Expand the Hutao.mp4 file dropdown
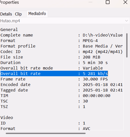The image size is (130, 137). (x=65, y=21)
